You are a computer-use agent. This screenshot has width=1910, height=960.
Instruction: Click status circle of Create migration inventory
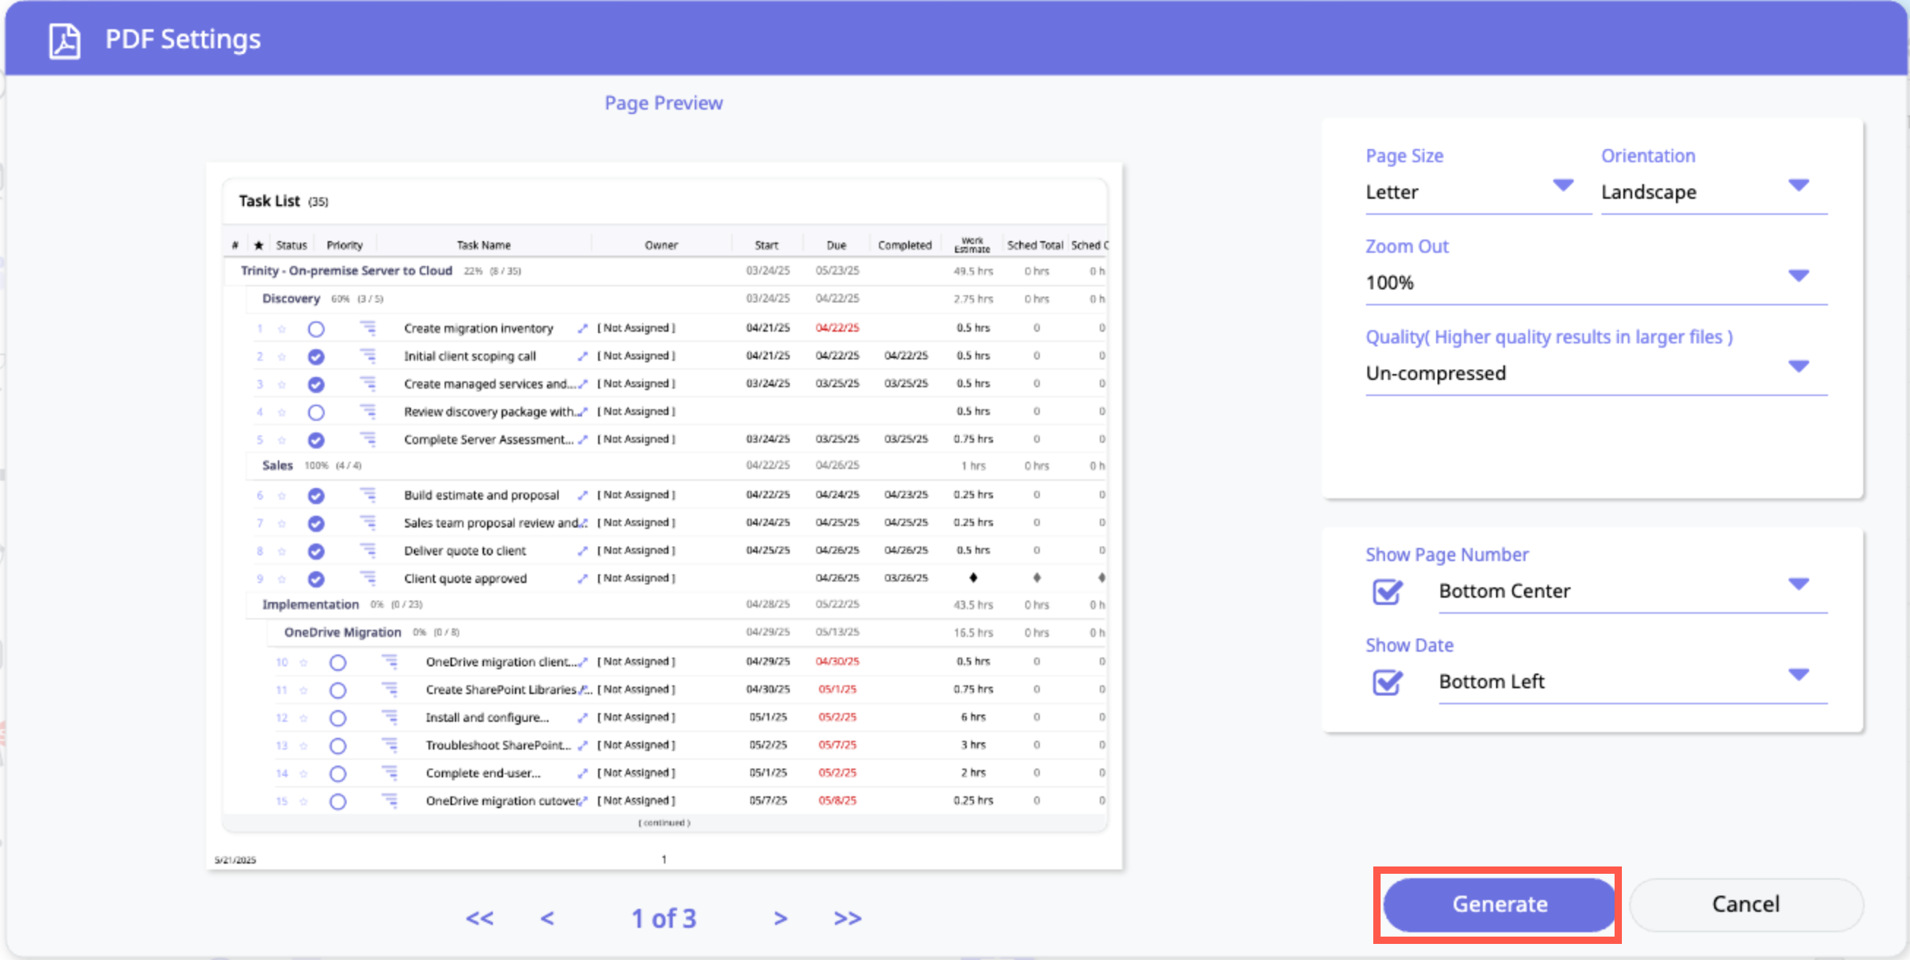pos(316,329)
